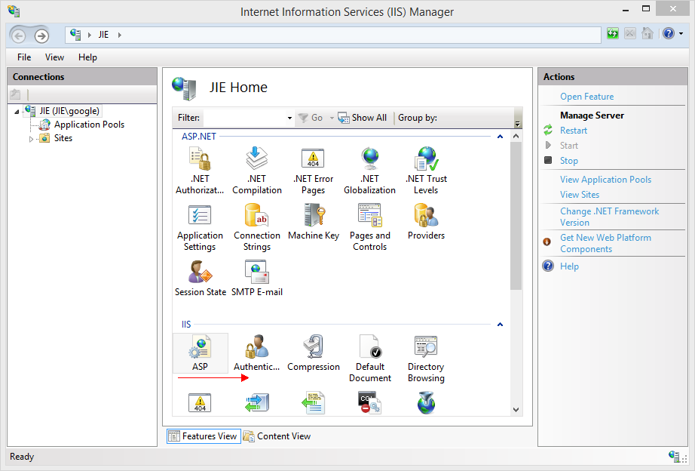The height and width of the screenshot is (471, 695).
Task: Click the home icon in the toolbar
Action: tap(647, 33)
